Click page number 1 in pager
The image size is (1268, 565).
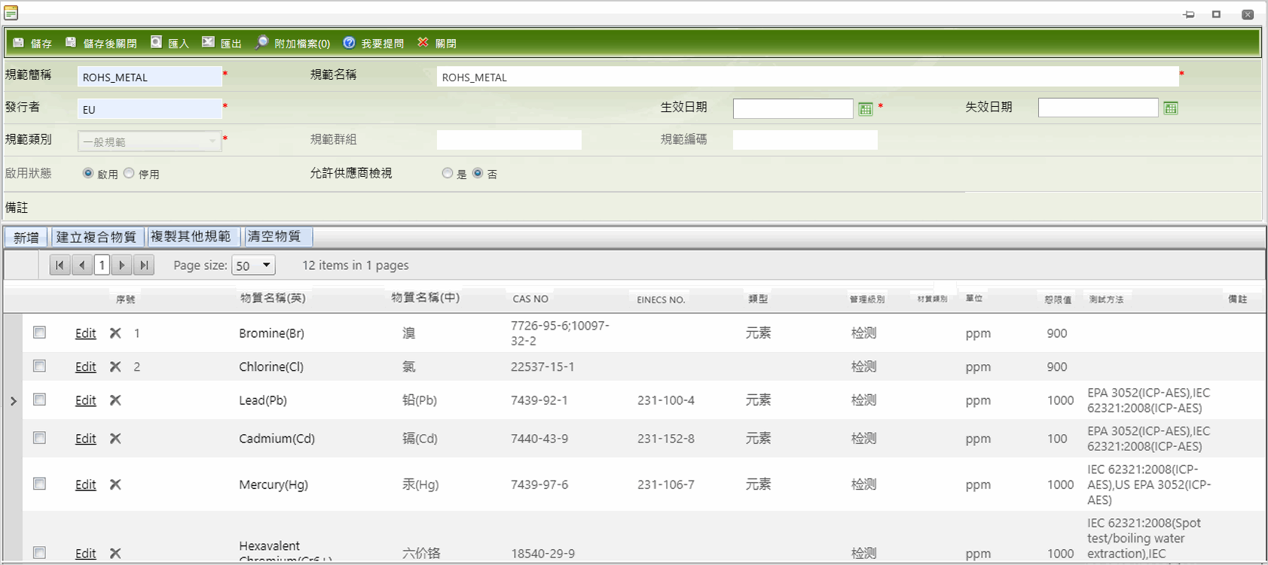[x=102, y=265]
